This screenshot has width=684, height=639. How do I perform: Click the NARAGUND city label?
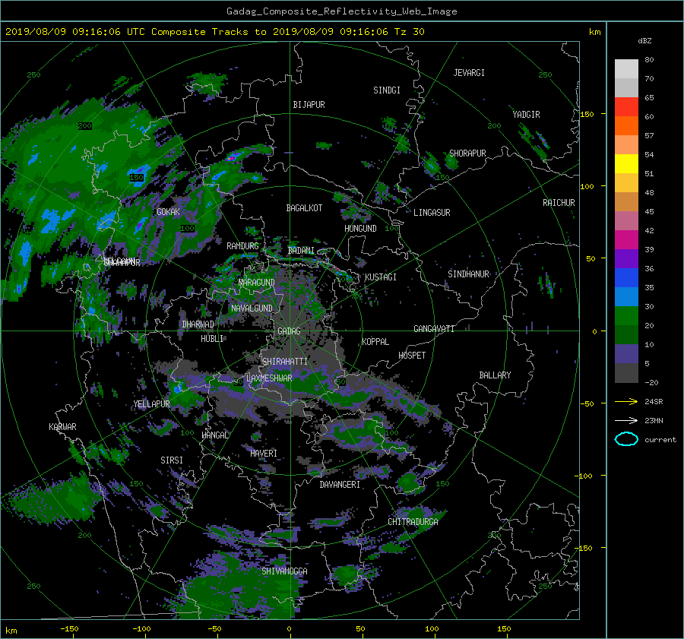[257, 283]
